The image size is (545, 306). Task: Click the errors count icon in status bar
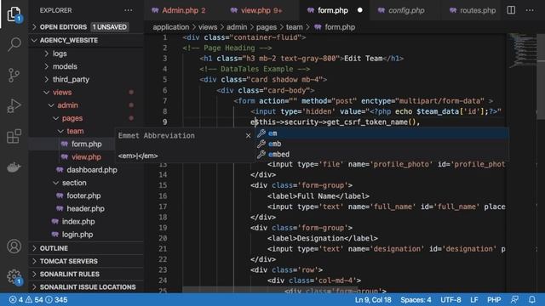(13, 300)
